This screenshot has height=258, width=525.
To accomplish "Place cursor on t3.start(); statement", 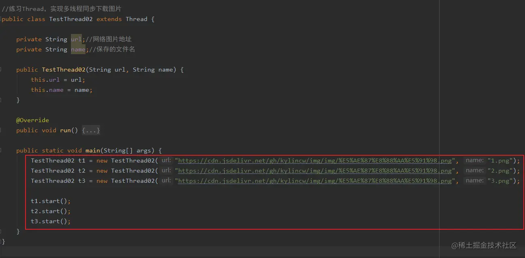I will [51, 221].
